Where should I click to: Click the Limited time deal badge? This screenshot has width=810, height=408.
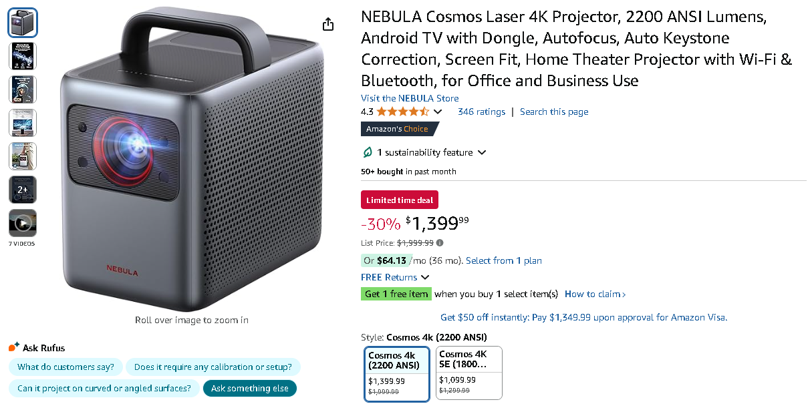tap(399, 199)
